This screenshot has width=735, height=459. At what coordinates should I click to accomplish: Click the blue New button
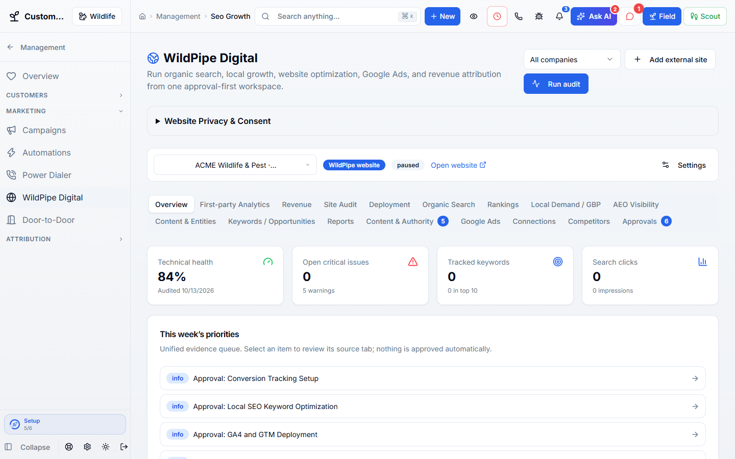click(443, 16)
